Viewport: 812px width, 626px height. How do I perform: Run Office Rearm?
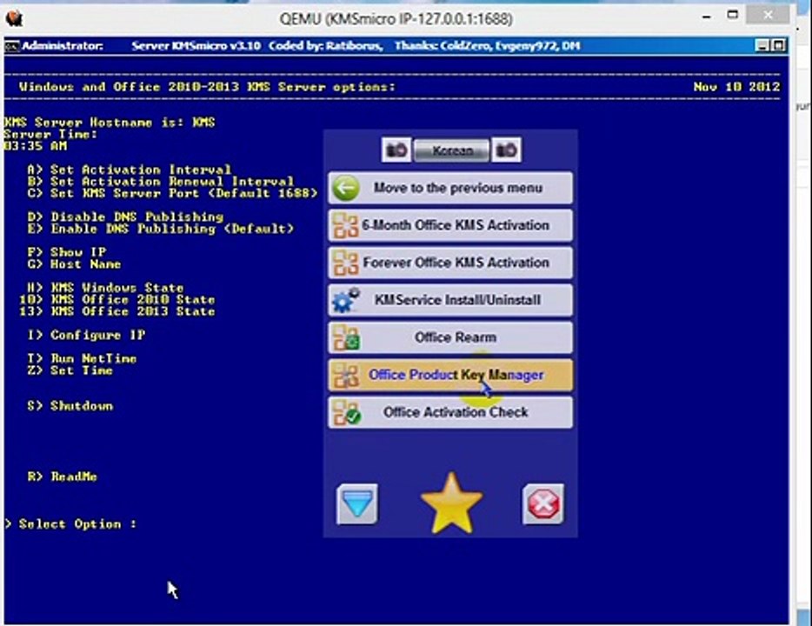[x=450, y=337]
